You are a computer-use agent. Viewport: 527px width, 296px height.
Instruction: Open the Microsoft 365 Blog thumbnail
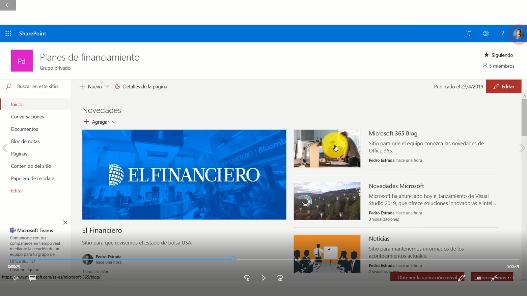pos(327,148)
